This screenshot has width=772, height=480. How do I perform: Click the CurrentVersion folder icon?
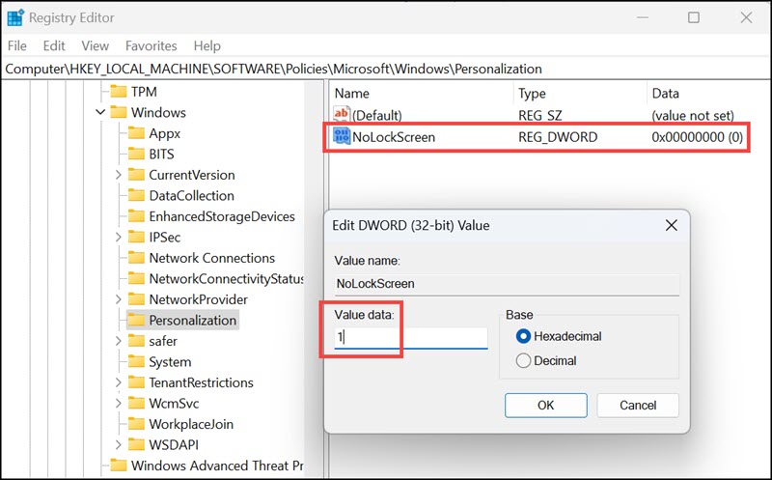(136, 175)
